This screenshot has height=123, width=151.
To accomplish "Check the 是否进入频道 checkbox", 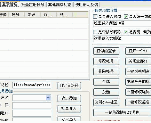I will [x=95, y=17].
